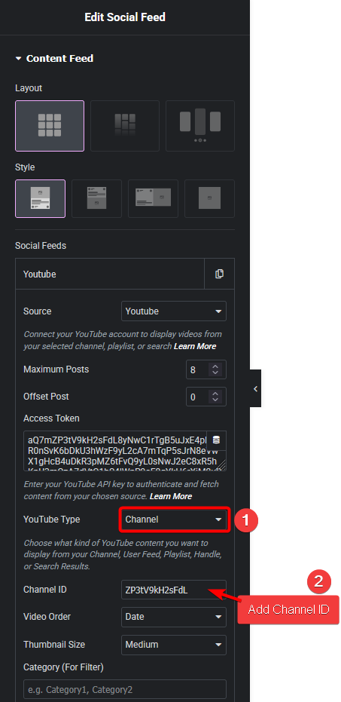Viewport: 341px width, 702px height.
Task: Click the Channel ID label
Action: pyautogui.click(x=45, y=590)
